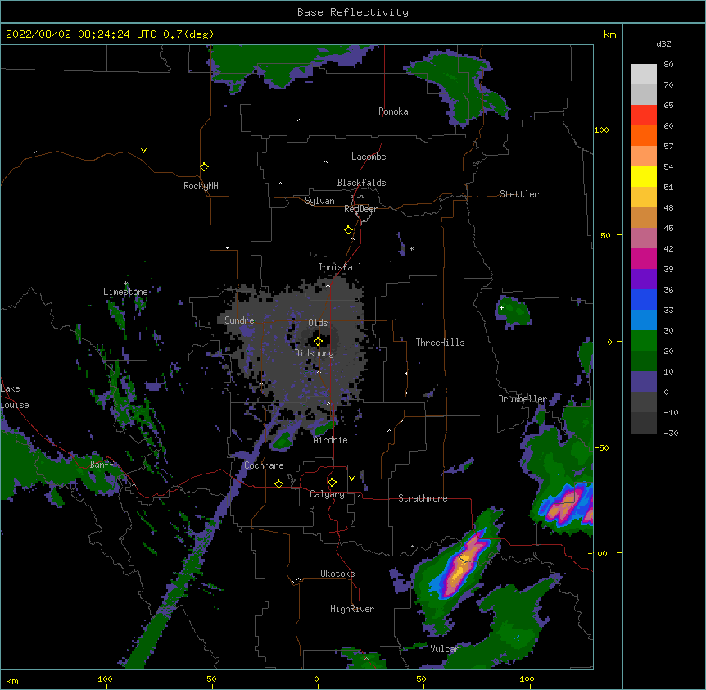The width and height of the screenshot is (706, 690).
Task: Click the Lake Louise label
Action: (15, 397)
